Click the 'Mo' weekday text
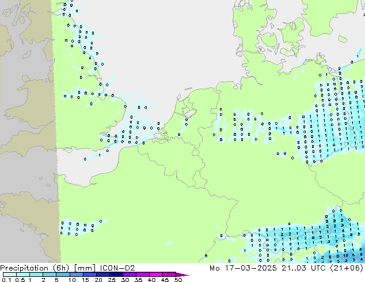365x282 pixels. pos(214,268)
